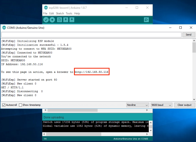Image resolution: width=196 pixels, height=142 pixels.
Task: Open the Newline line-ending dropdown
Action: click(137, 105)
